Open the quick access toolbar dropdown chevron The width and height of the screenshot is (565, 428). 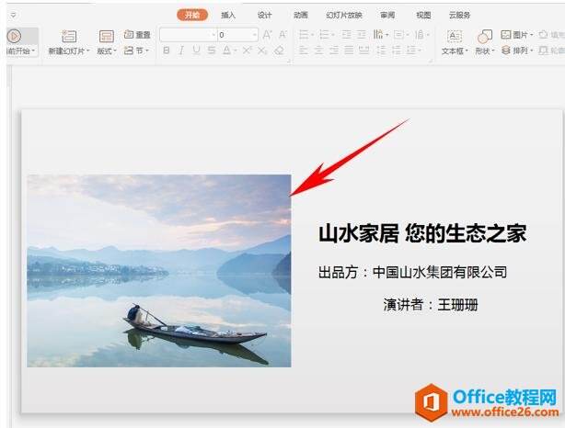[x=13, y=15]
